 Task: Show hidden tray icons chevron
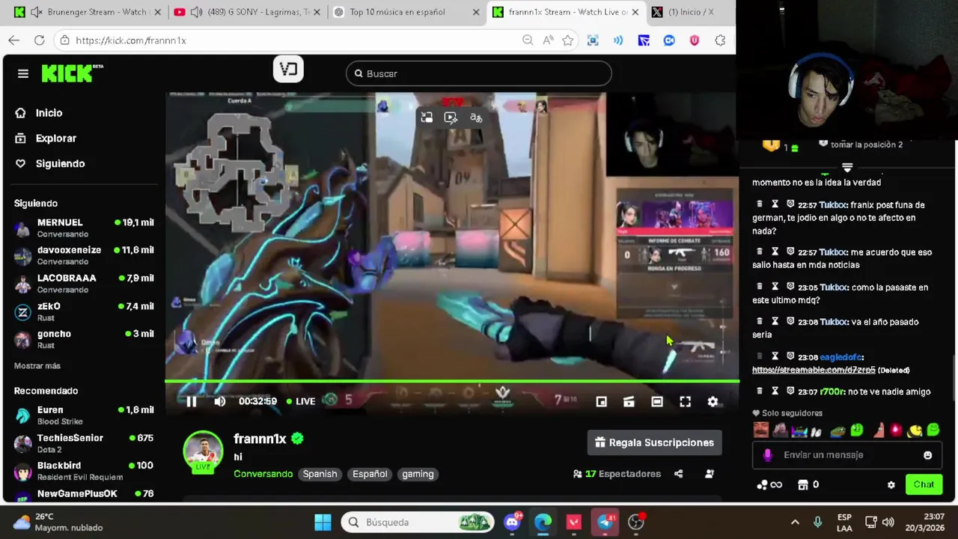(x=795, y=523)
